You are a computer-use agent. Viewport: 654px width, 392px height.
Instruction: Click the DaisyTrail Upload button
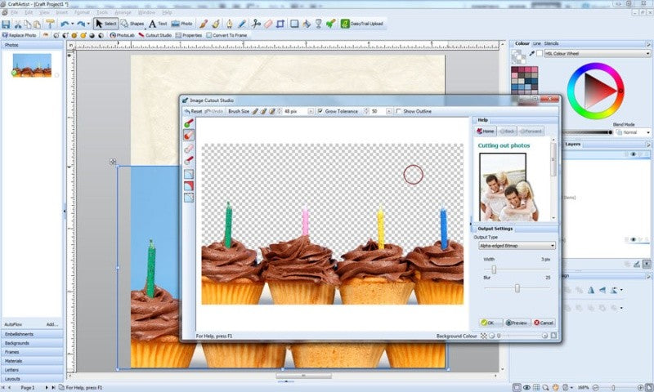(x=362, y=24)
